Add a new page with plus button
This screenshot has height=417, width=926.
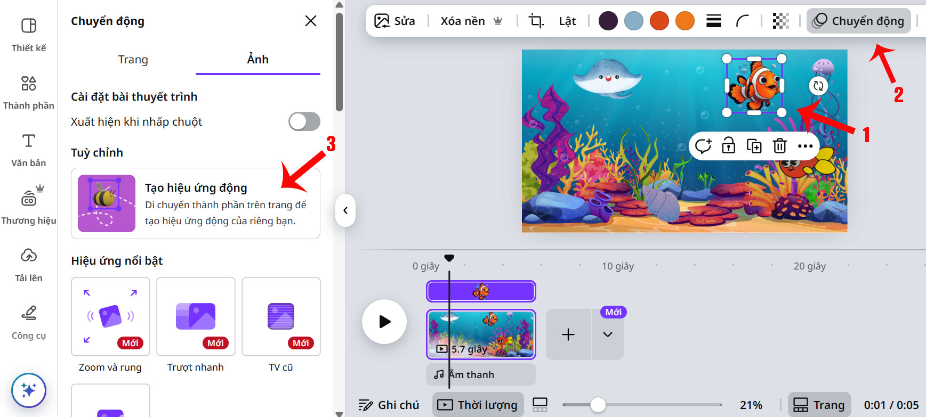(x=568, y=334)
